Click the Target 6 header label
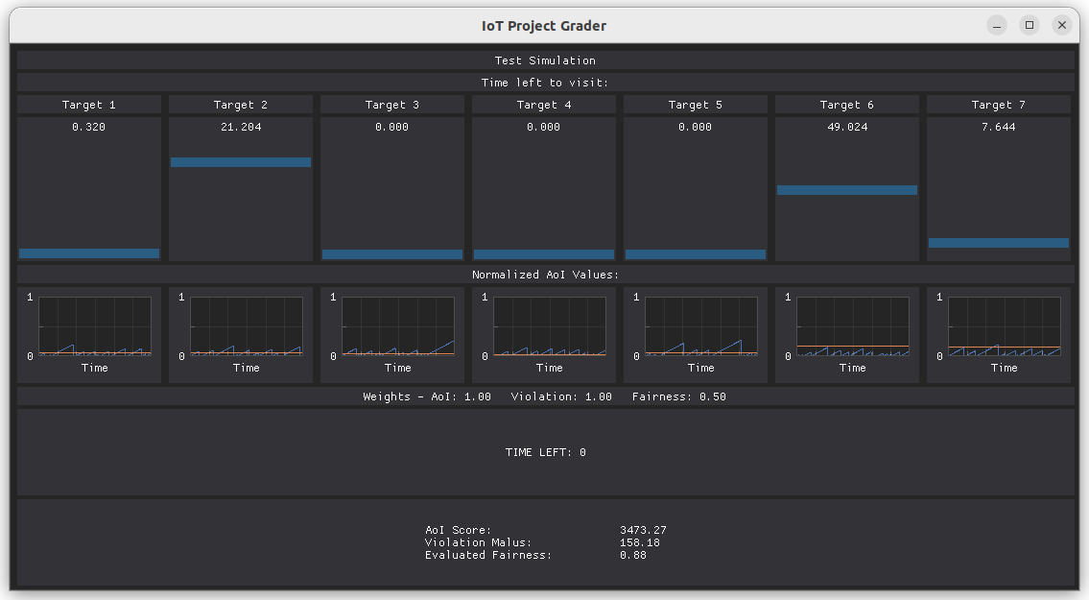Screen dimensions: 1089x600 (846, 105)
